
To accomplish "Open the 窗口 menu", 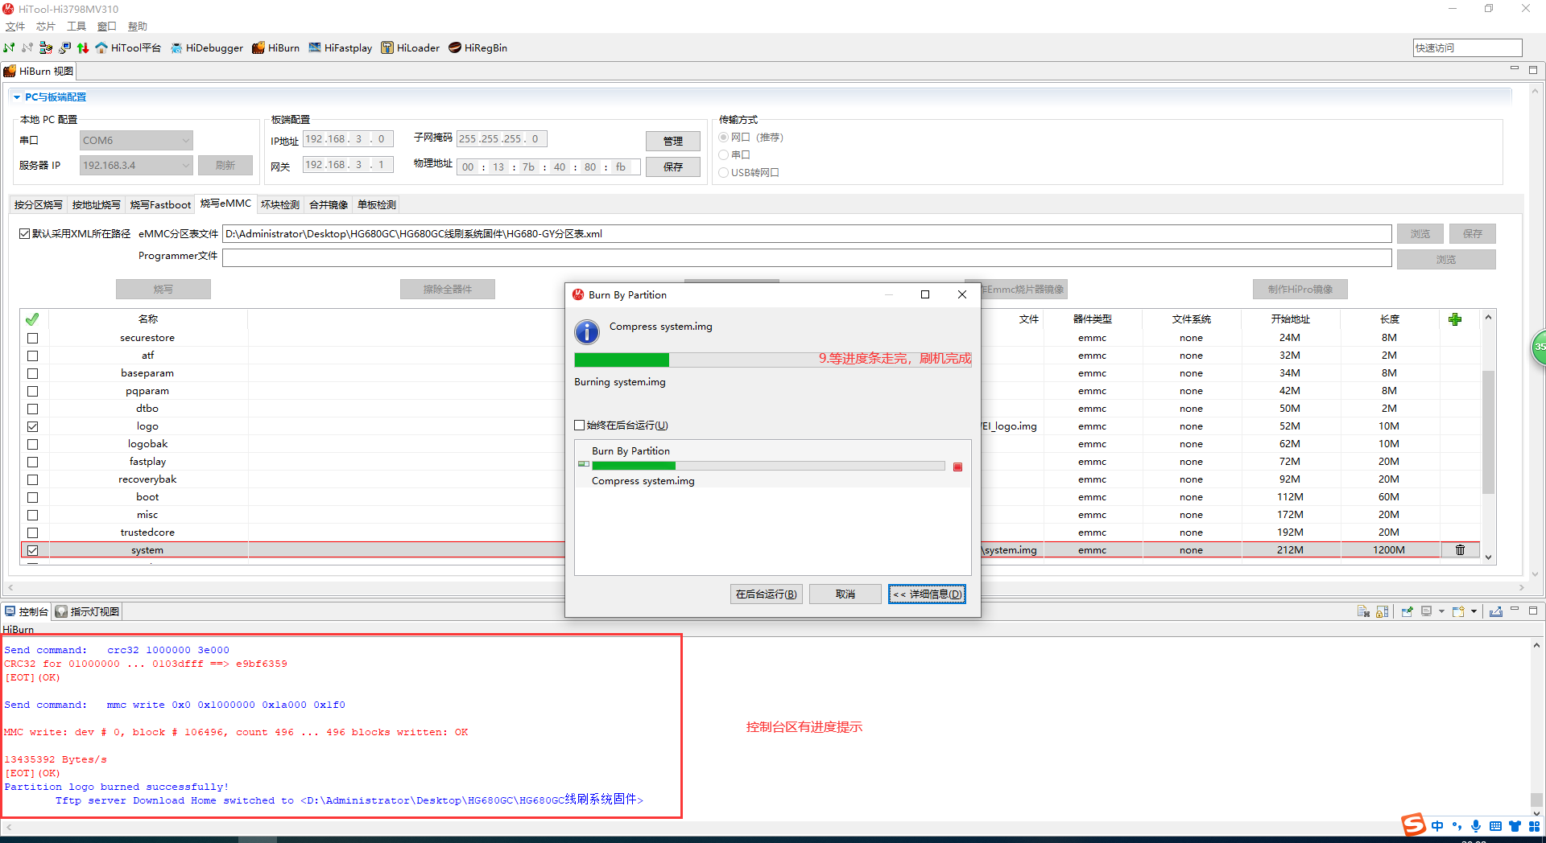I will [107, 27].
